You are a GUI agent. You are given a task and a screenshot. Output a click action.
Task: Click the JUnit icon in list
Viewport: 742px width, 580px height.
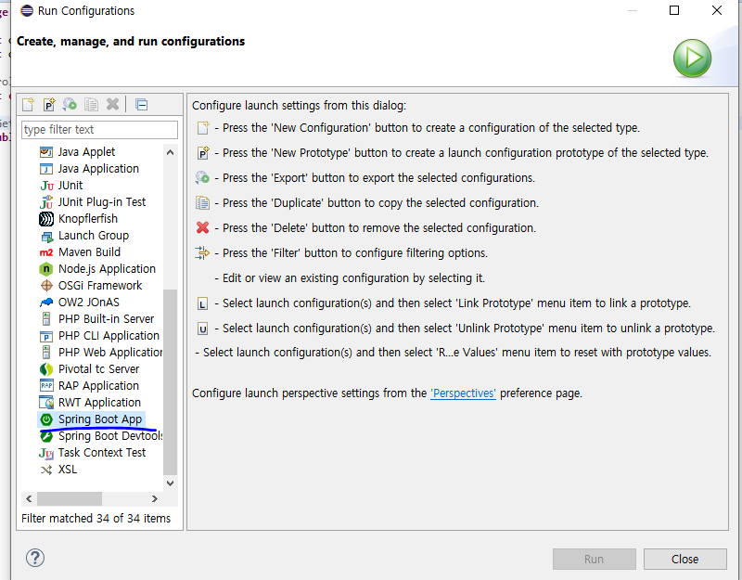46,186
